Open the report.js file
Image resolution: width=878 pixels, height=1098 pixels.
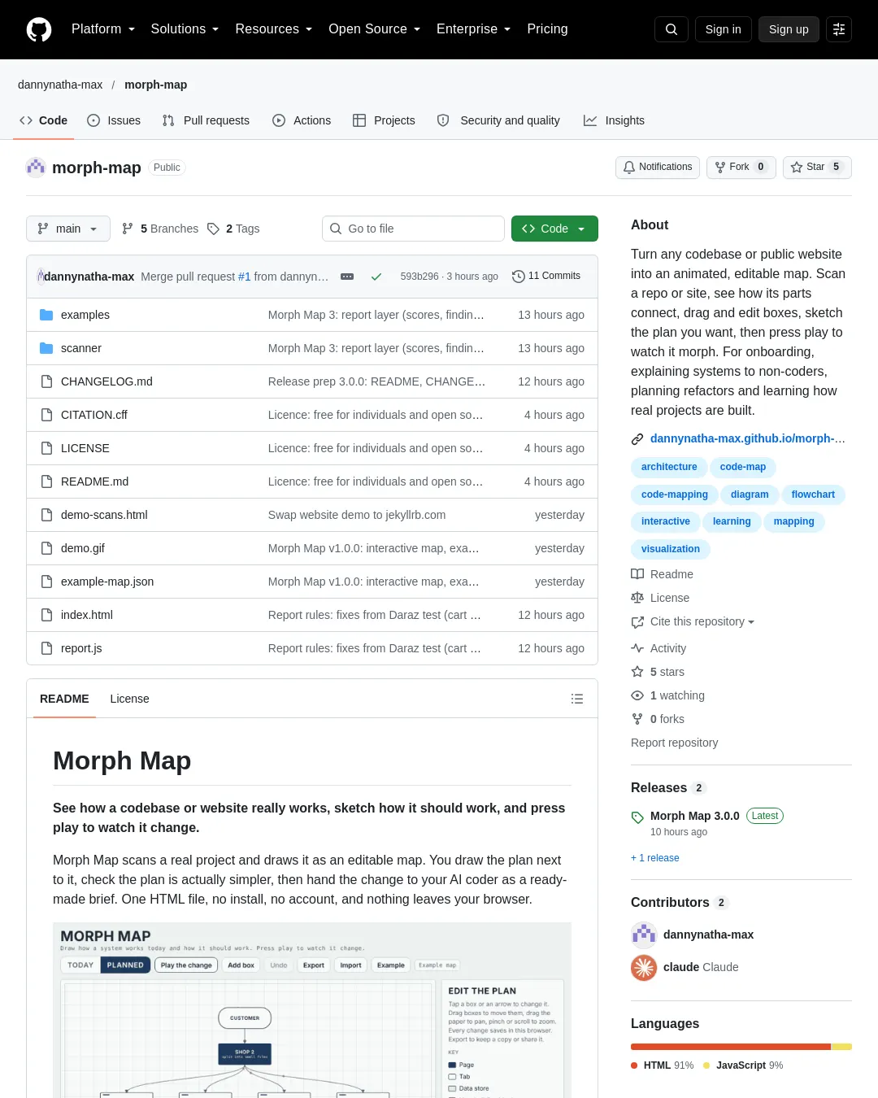(81, 648)
